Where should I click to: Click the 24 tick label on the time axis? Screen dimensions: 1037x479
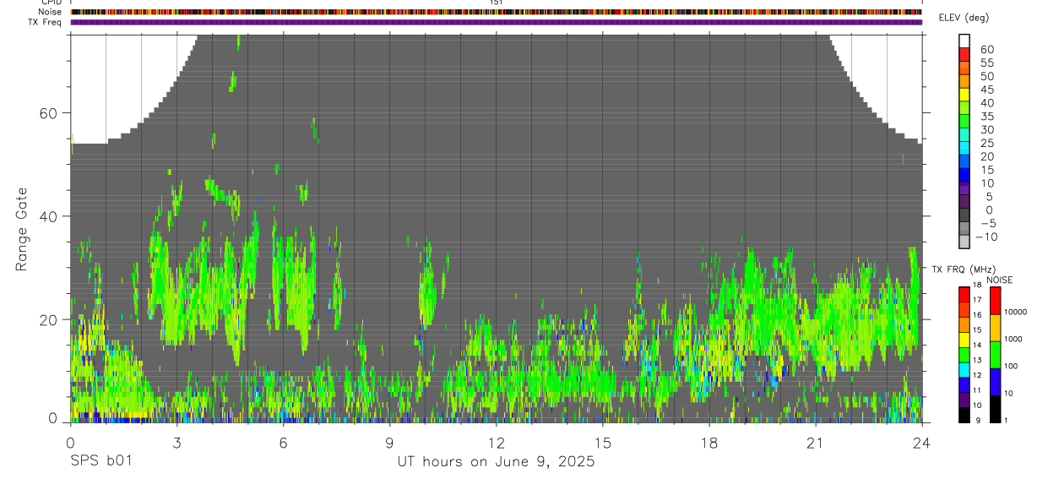click(922, 443)
